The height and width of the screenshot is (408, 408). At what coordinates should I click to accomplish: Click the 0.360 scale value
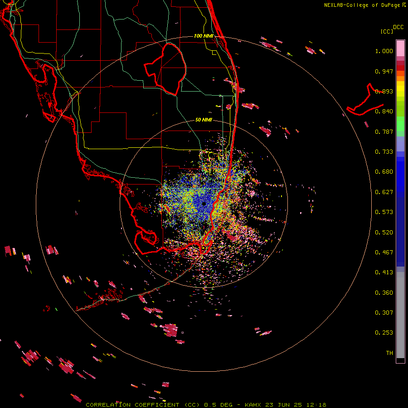(x=384, y=293)
